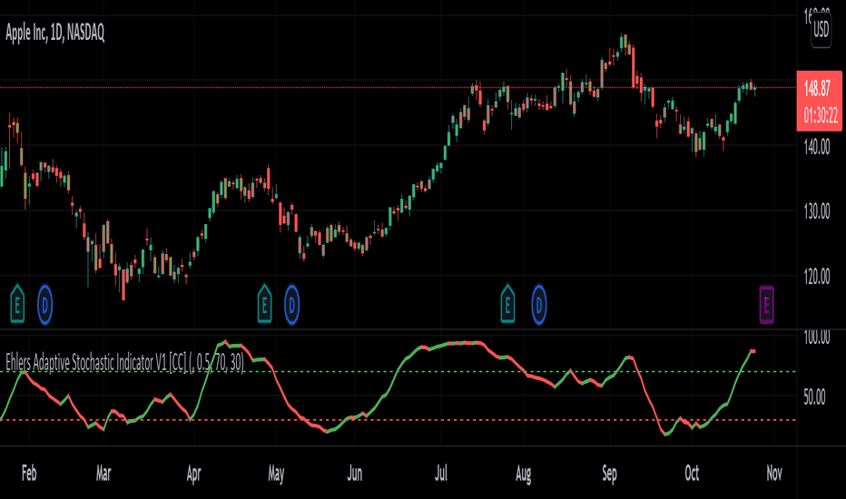This screenshot has width=846, height=499.
Task: Click the red dashed oversold level line
Action: pyautogui.click(x=398, y=420)
